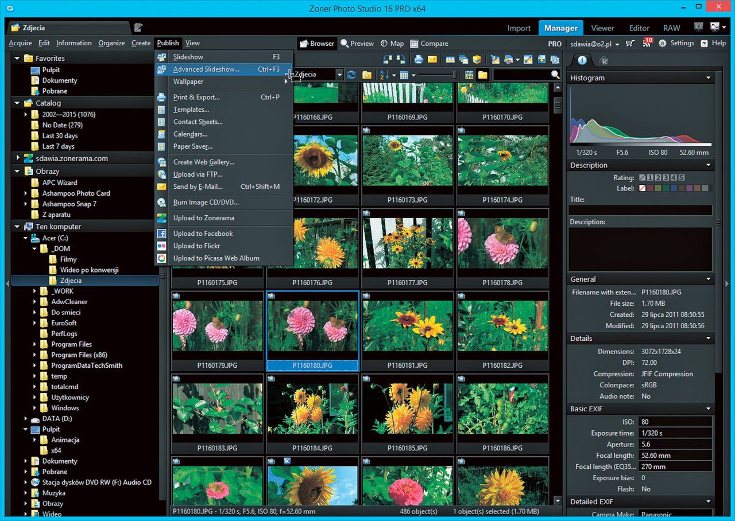Open the Organize menu

pos(111,43)
